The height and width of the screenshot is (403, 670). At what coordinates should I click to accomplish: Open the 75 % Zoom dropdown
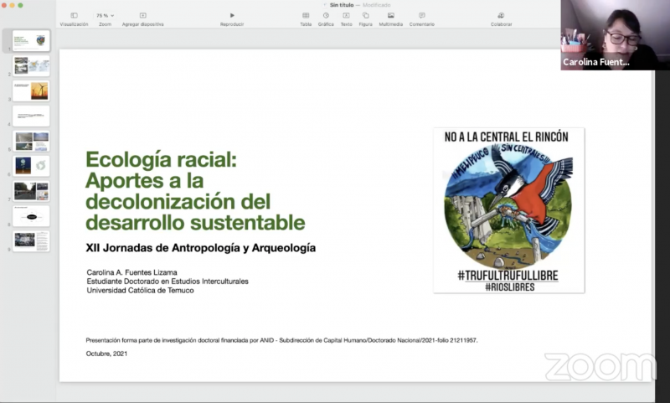[x=105, y=16]
